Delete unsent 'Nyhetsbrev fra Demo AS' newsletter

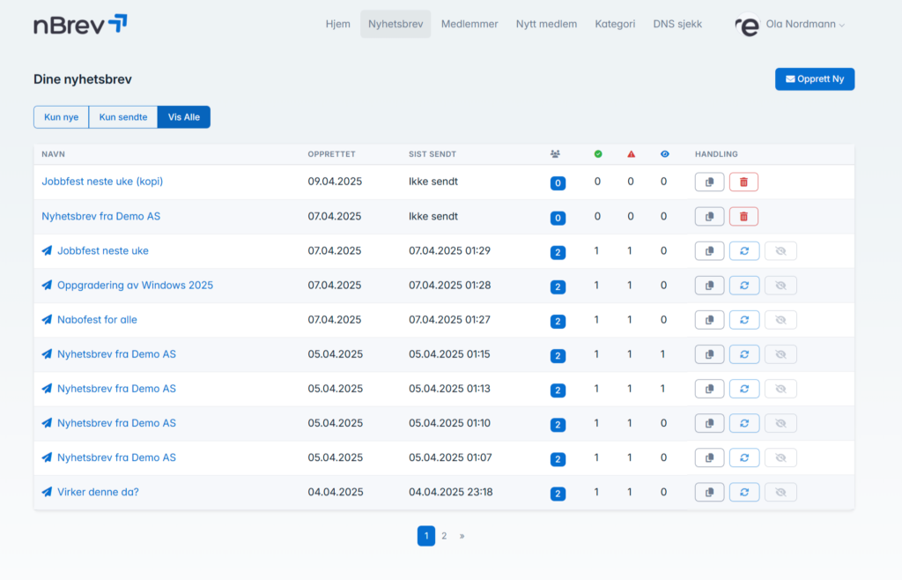(743, 216)
